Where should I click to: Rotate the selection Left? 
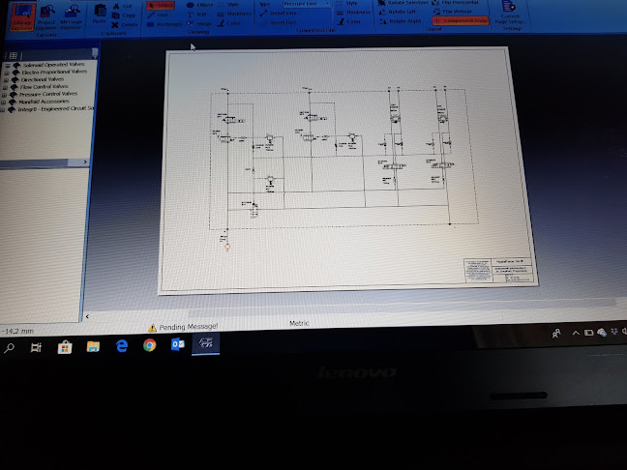(398, 12)
